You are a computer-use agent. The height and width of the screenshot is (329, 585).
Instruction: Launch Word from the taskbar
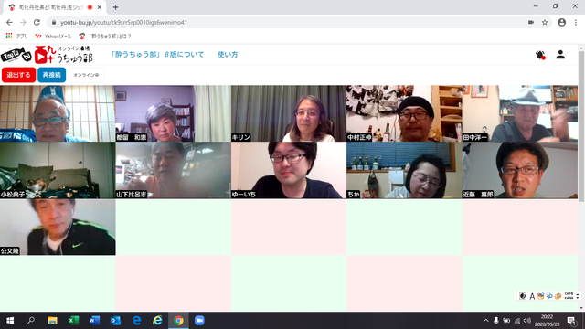click(x=94, y=321)
